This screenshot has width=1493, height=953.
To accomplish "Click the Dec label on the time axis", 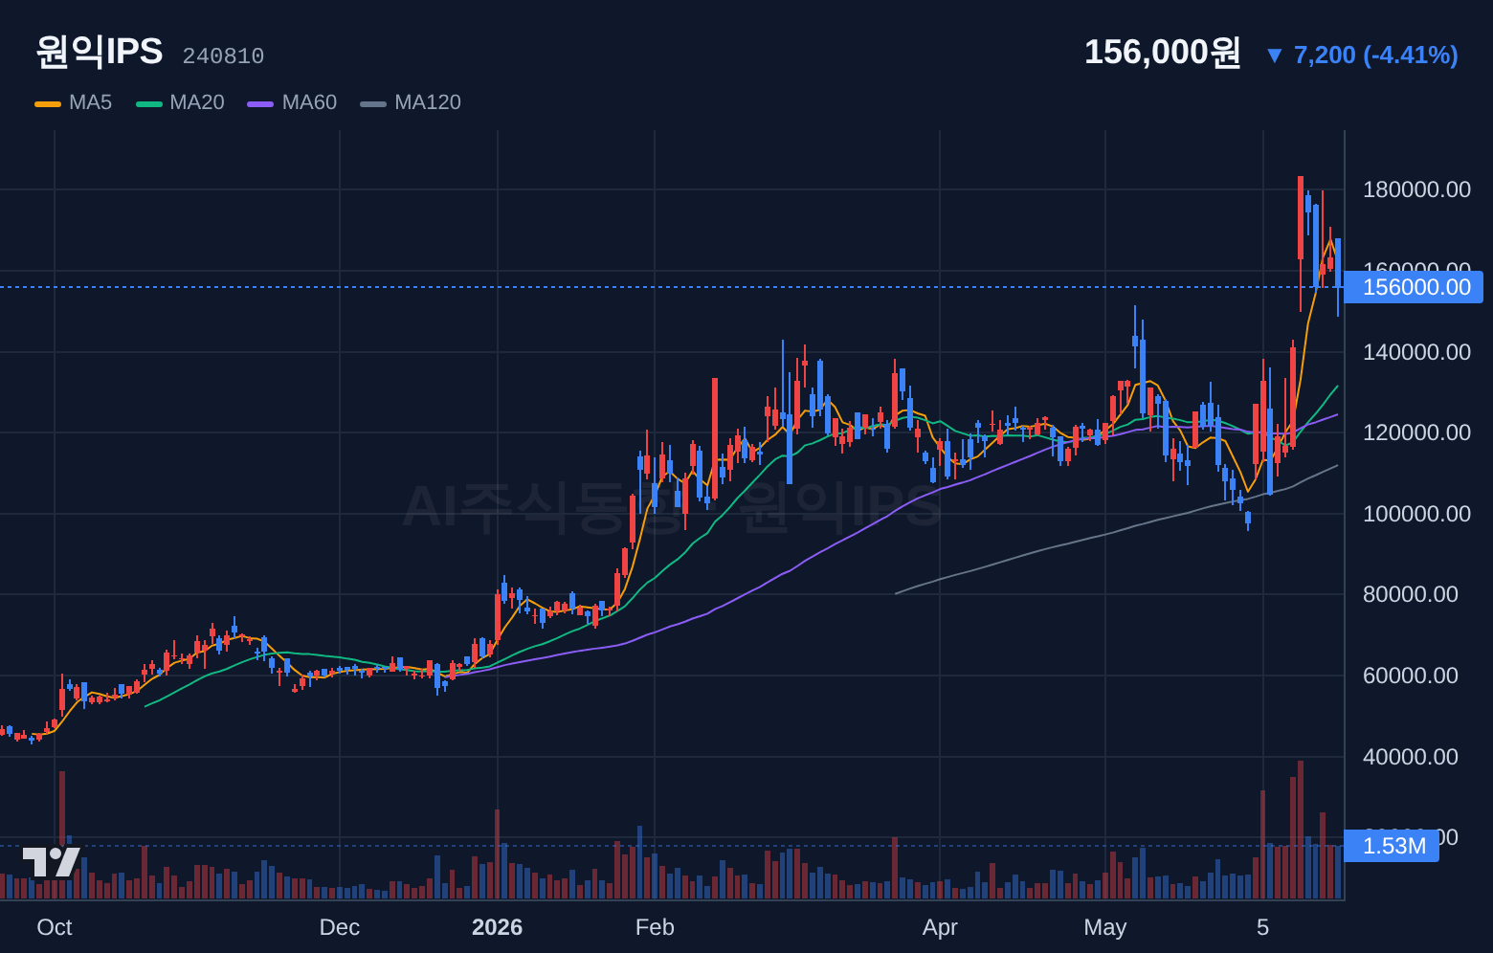I will (x=340, y=927).
